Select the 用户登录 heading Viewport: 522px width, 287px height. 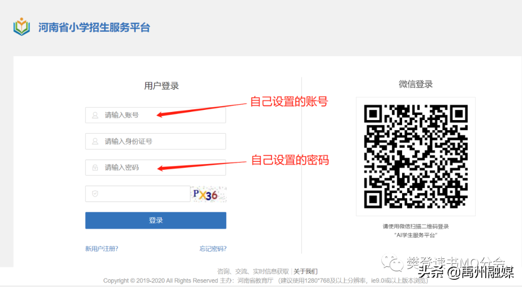tap(161, 86)
